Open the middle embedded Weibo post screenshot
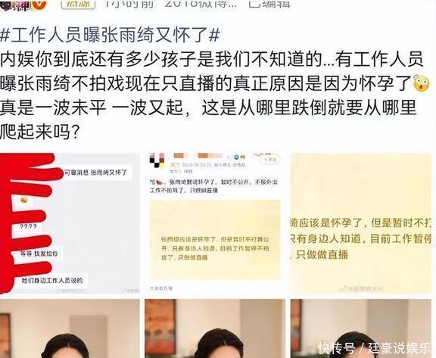Screen dimensions: 436x358 click(215, 223)
